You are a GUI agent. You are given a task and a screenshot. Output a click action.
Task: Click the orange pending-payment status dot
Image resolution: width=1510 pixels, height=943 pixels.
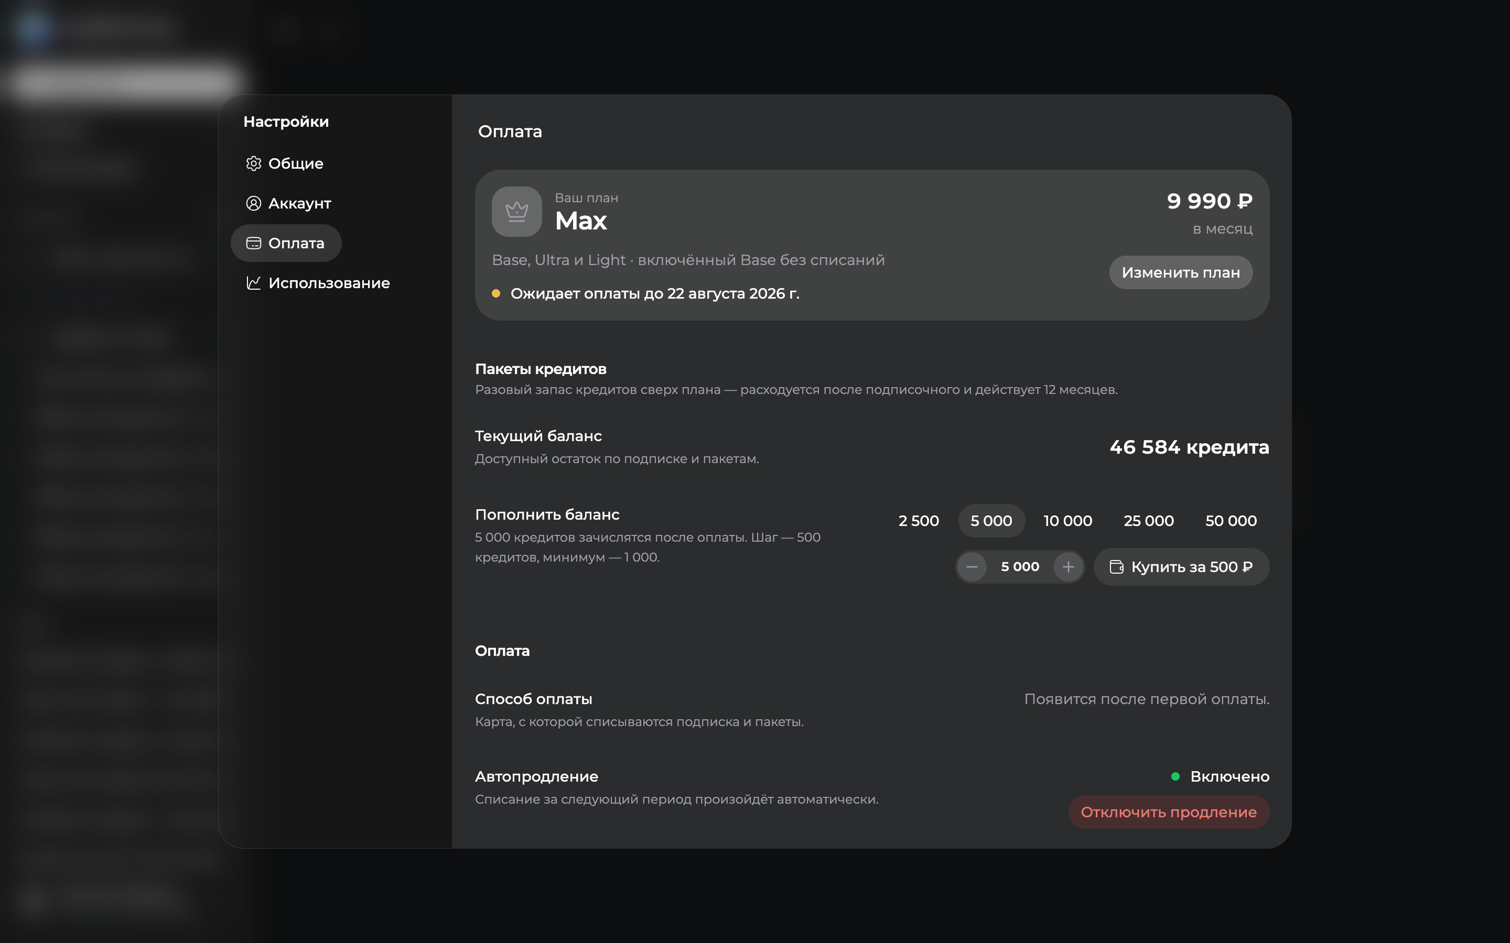(496, 293)
